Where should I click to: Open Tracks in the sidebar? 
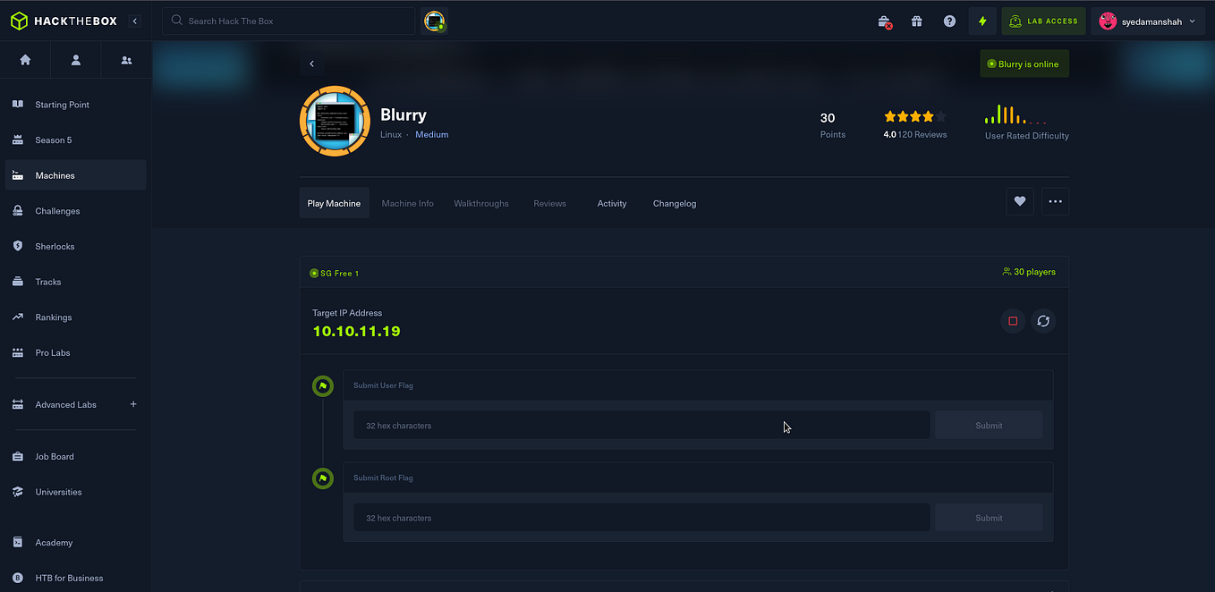(75, 282)
